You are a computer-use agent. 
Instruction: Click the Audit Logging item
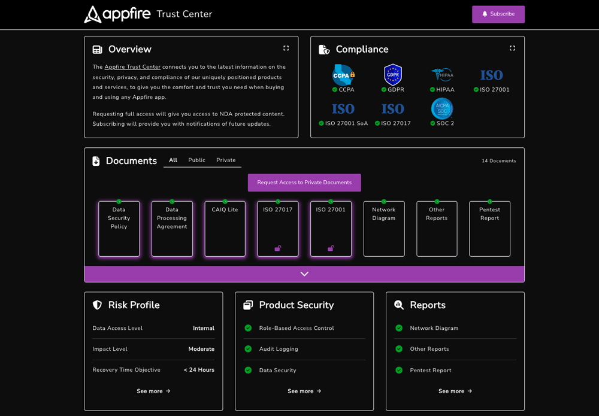point(279,349)
